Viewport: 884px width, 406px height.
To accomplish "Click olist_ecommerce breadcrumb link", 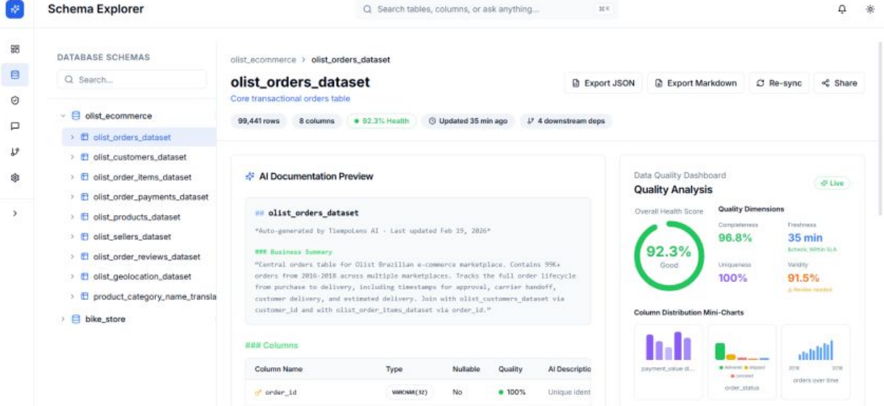I will [x=263, y=59].
